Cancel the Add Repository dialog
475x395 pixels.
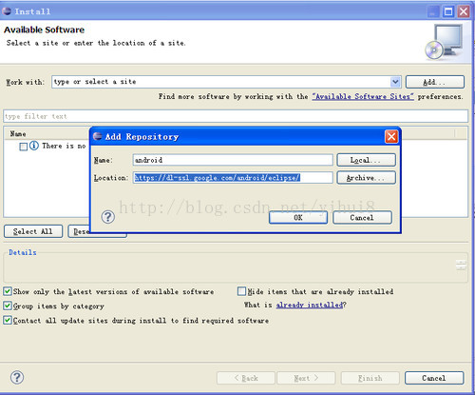click(362, 218)
